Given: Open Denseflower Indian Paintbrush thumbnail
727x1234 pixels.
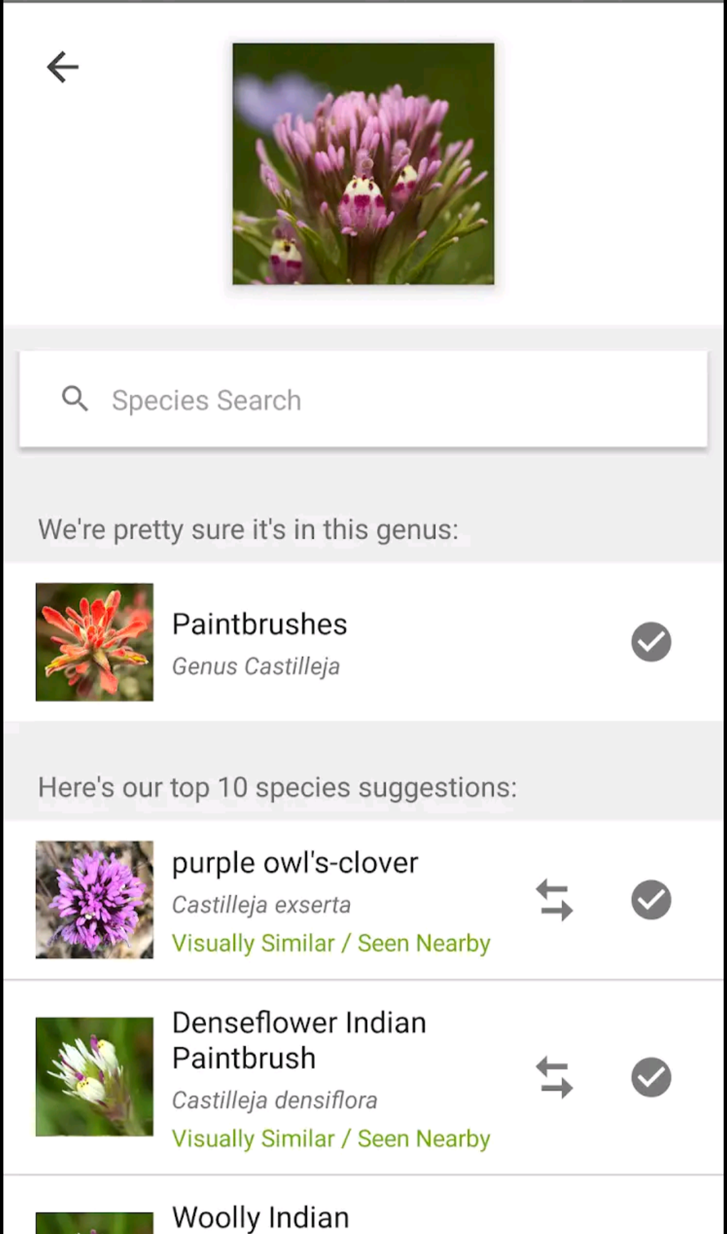Looking at the screenshot, I should pos(94,1076).
